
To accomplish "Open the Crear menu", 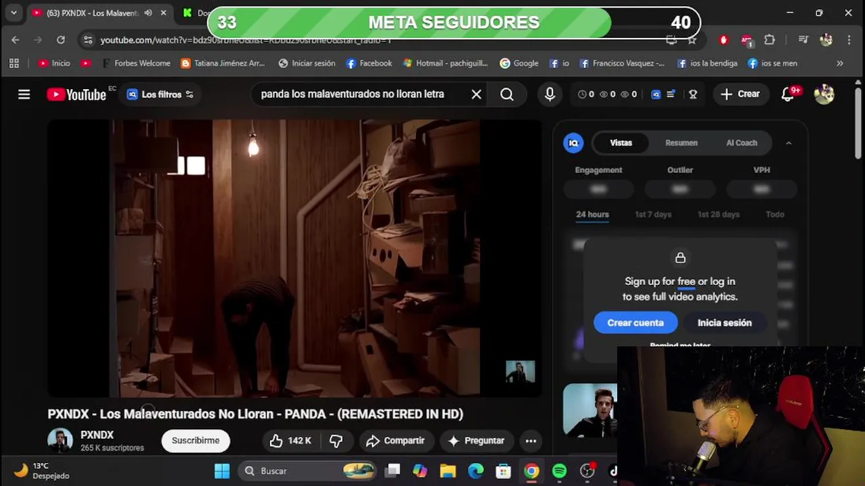I will click(741, 94).
